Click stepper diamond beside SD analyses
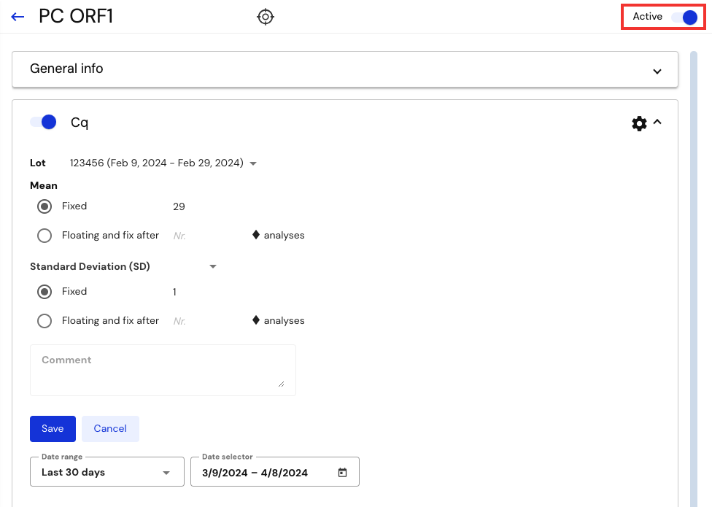 pyautogui.click(x=255, y=320)
